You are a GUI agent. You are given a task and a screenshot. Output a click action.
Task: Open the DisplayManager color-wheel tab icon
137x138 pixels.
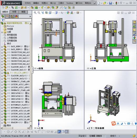pyautogui.click(x=16, y=17)
